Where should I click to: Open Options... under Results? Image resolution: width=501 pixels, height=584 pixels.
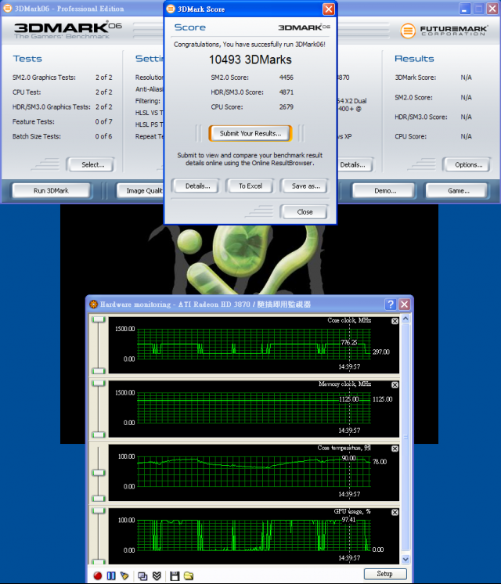467,164
